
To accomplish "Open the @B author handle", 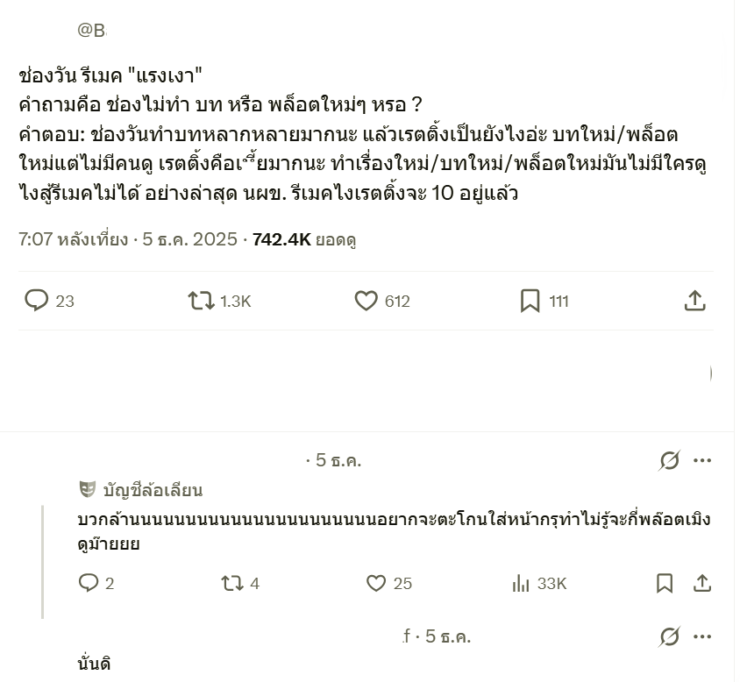I will tap(91, 31).
